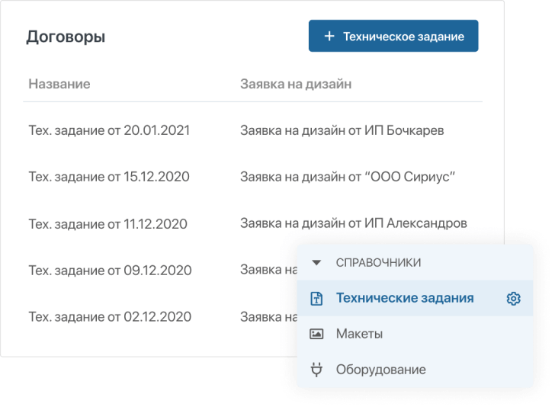Open Тех. задание от 02.12.2020 row
Image resolution: width=555 pixels, height=410 pixels.
(110, 316)
